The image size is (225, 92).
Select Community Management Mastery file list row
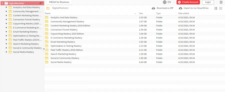pos(134,22)
